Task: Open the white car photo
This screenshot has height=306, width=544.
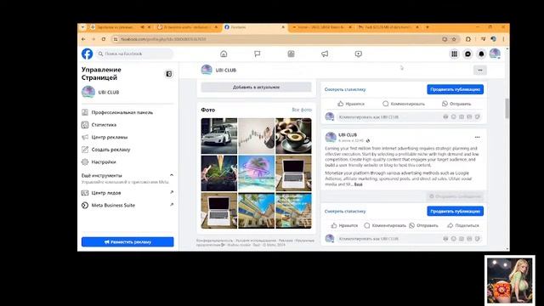Action: click(x=219, y=136)
